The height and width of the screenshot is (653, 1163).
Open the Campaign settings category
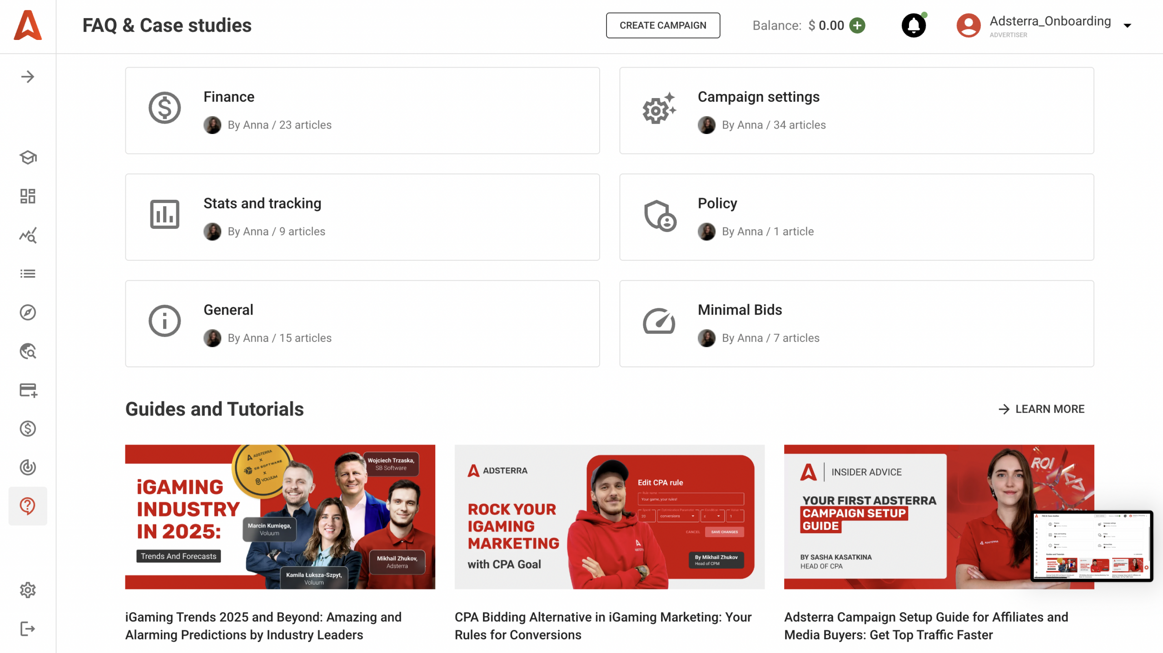(856, 110)
